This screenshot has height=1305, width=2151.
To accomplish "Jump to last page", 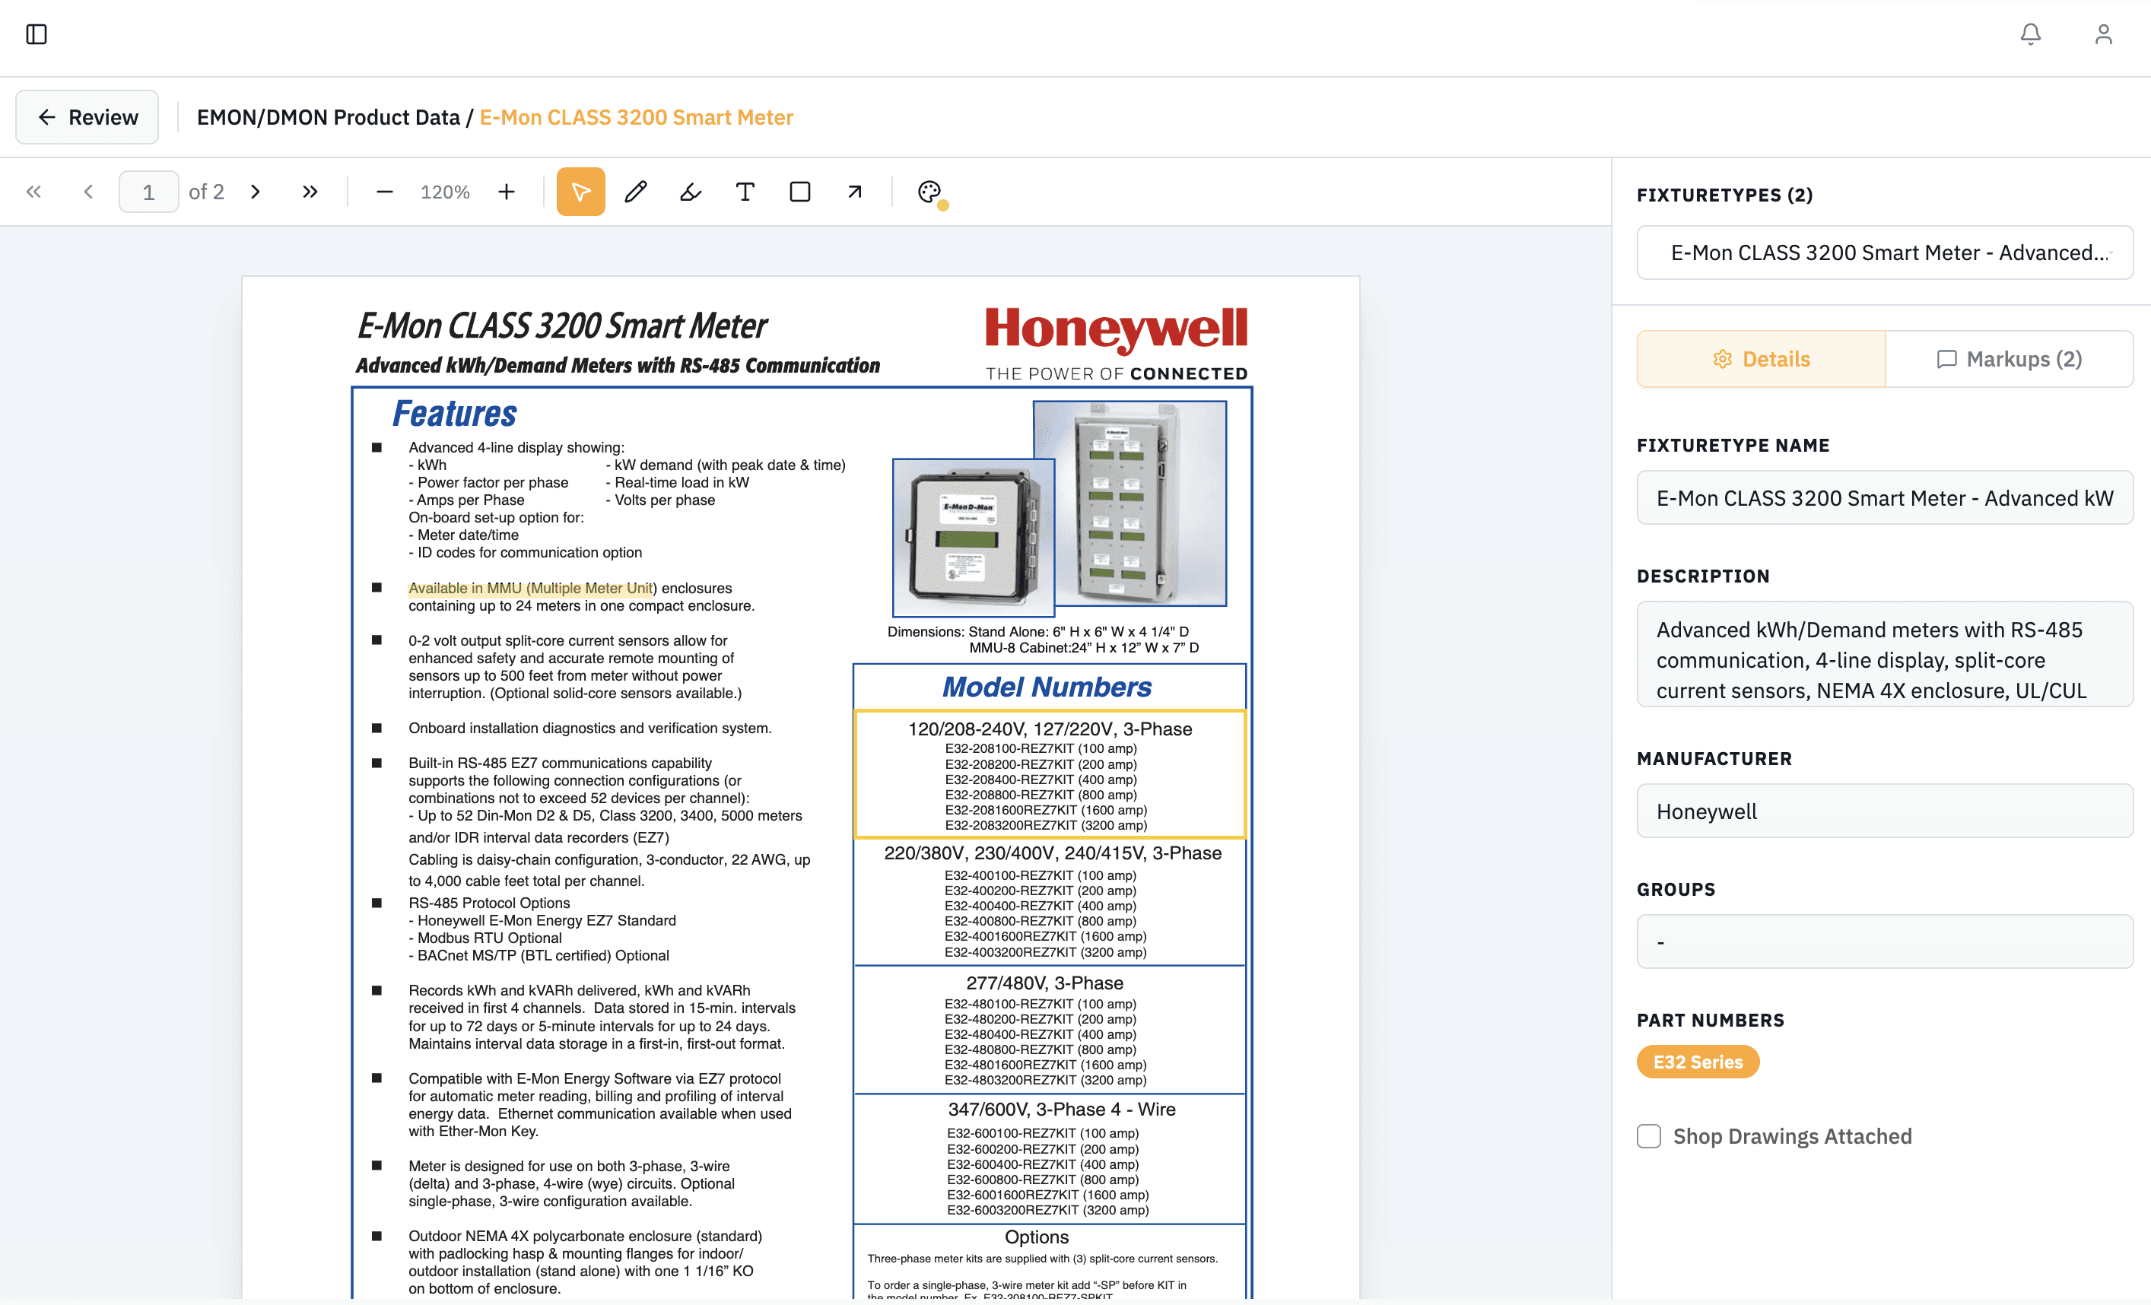I will 310,191.
